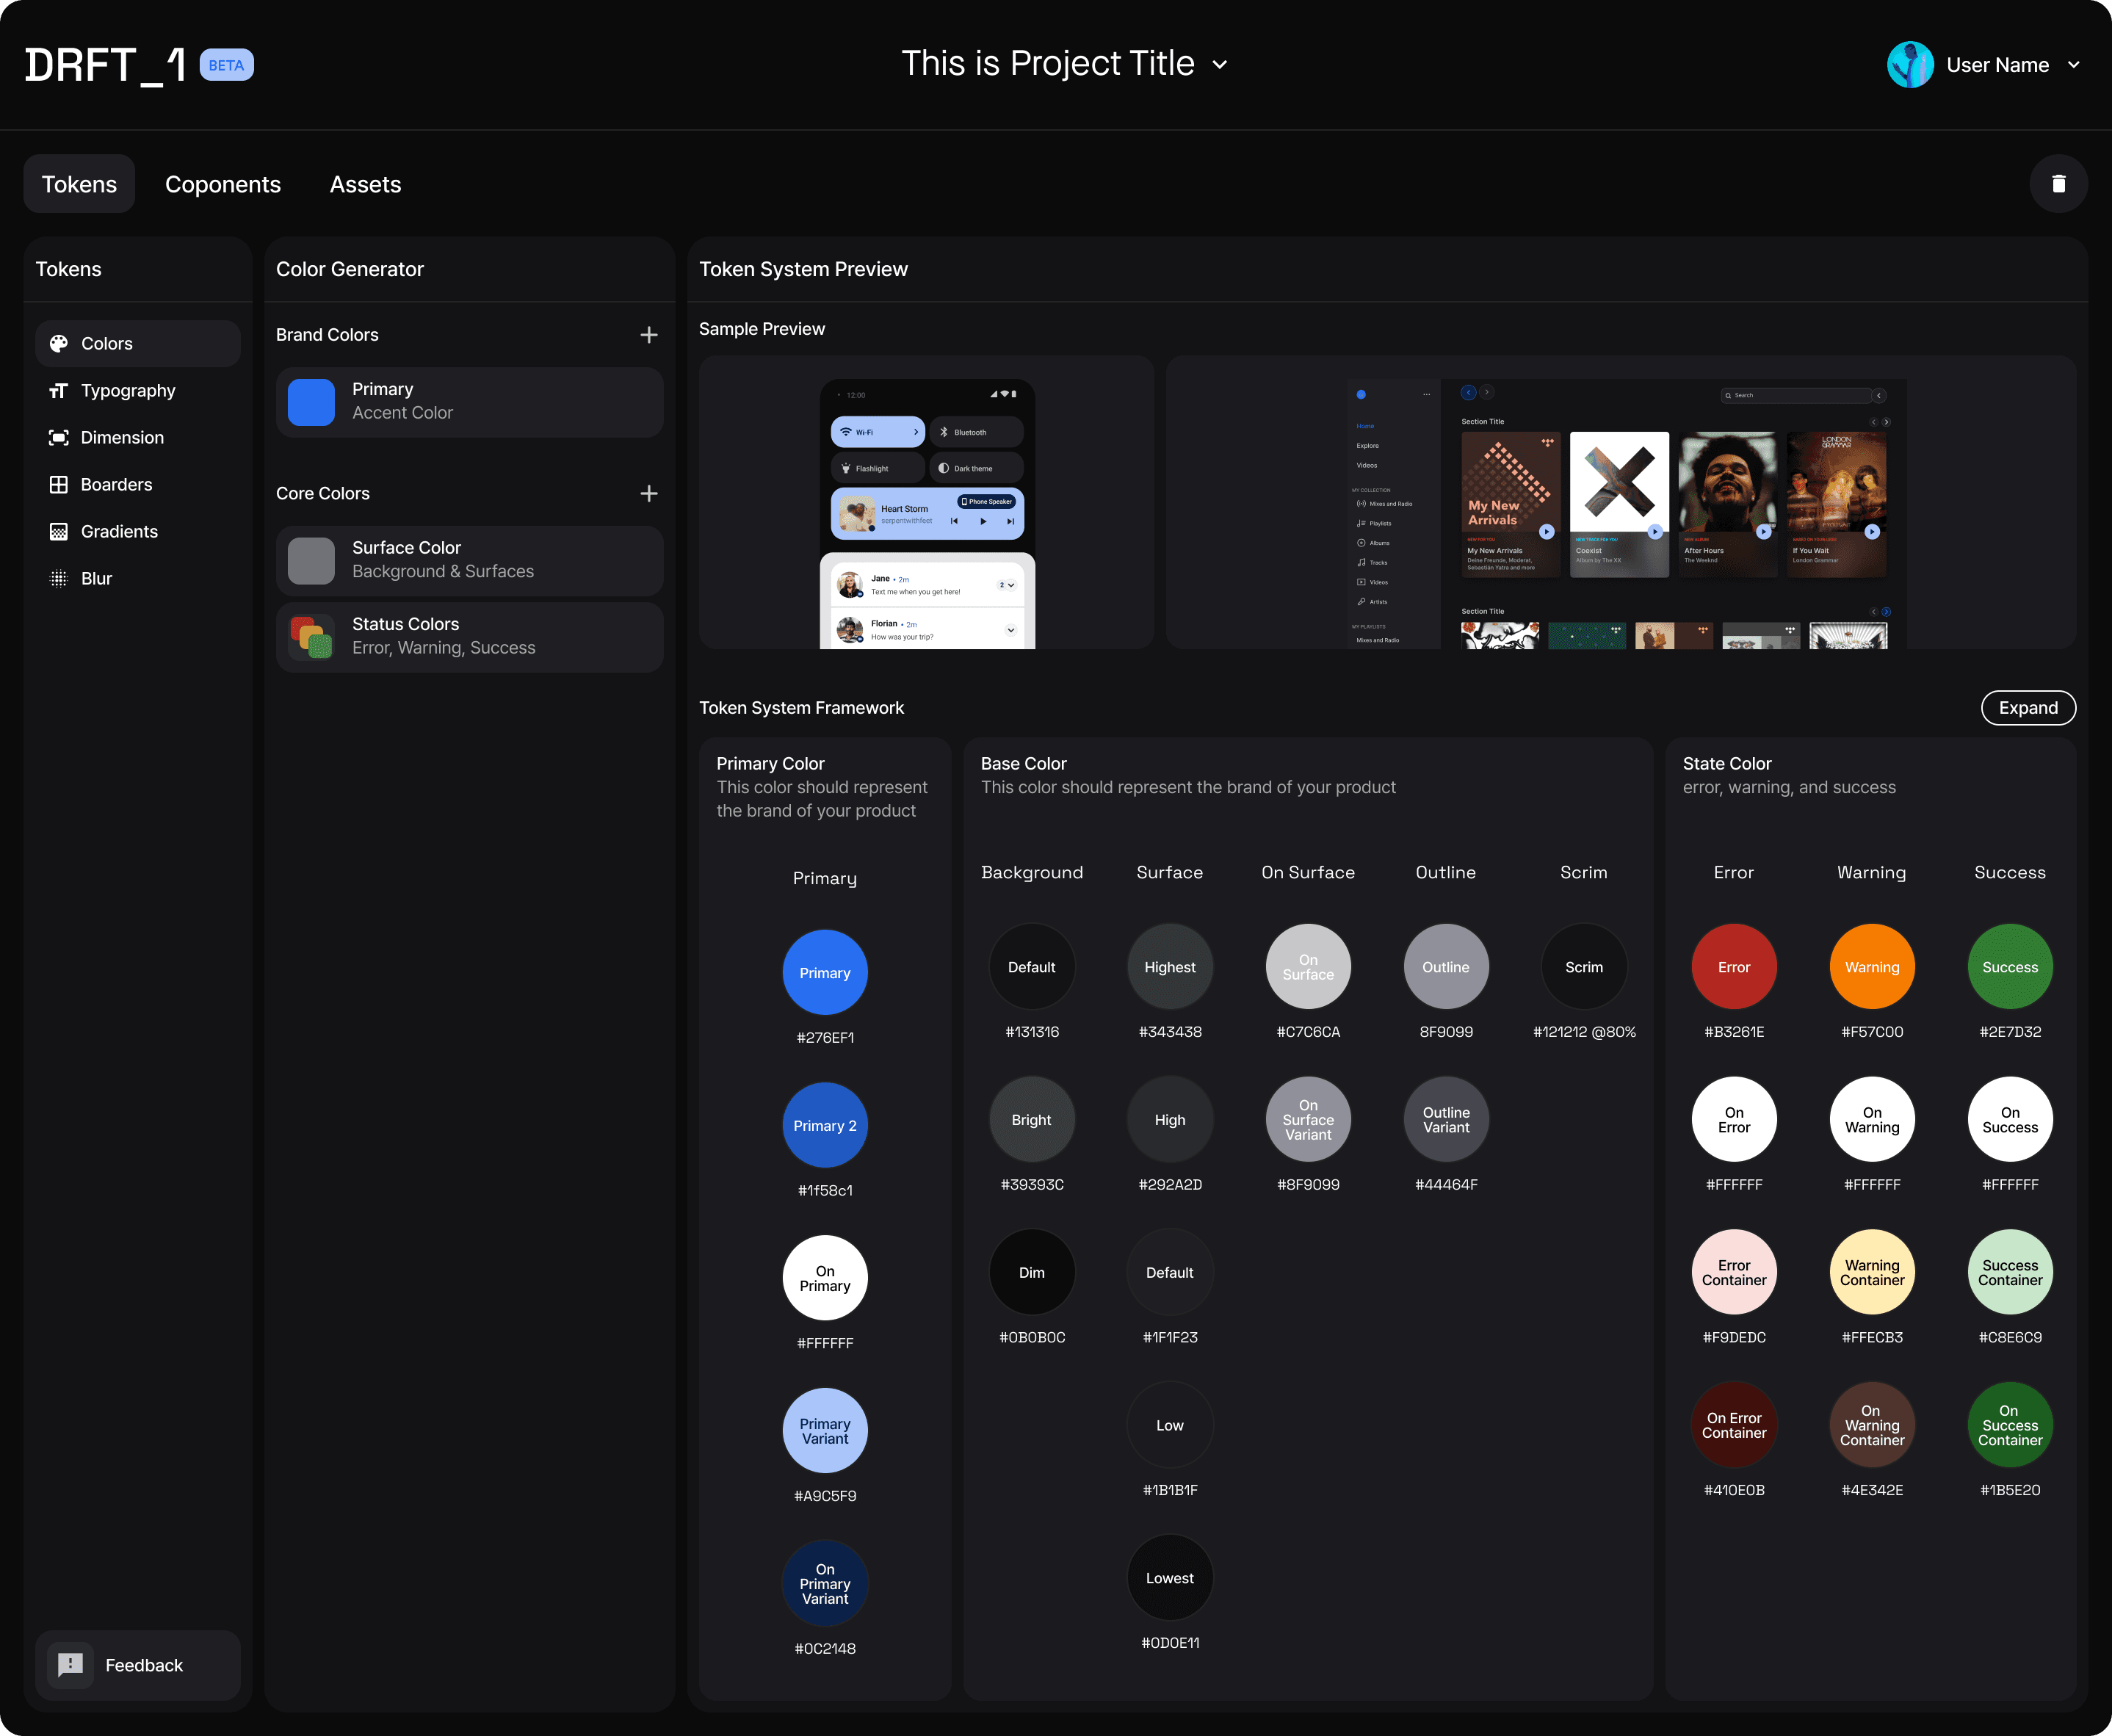Screen dimensions: 2112x1736
Task: Click the gray Surface Color swatch
Action: tap(311, 561)
